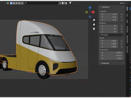Open the editor type chevron dropdown
Screen dimensions: 131x98
pyautogui.click(x=5, y=3)
